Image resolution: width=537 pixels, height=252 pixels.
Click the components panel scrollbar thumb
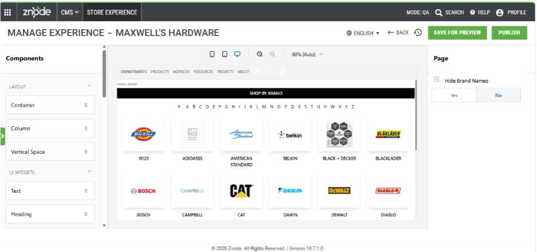tap(104, 73)
